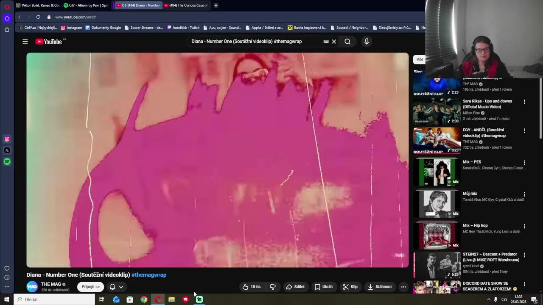Share the video via Sdílet button

tap(295, 287)
